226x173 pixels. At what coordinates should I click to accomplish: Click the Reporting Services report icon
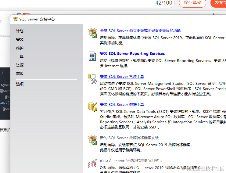(x=92, y=56)
